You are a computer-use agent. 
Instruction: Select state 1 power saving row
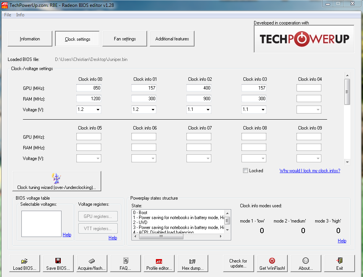178,218
